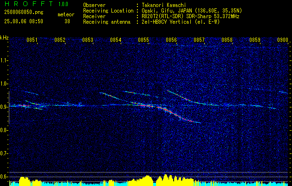The image size is (292, 186).
Task: Click the meteor count value 38
Action: [67, 21]
